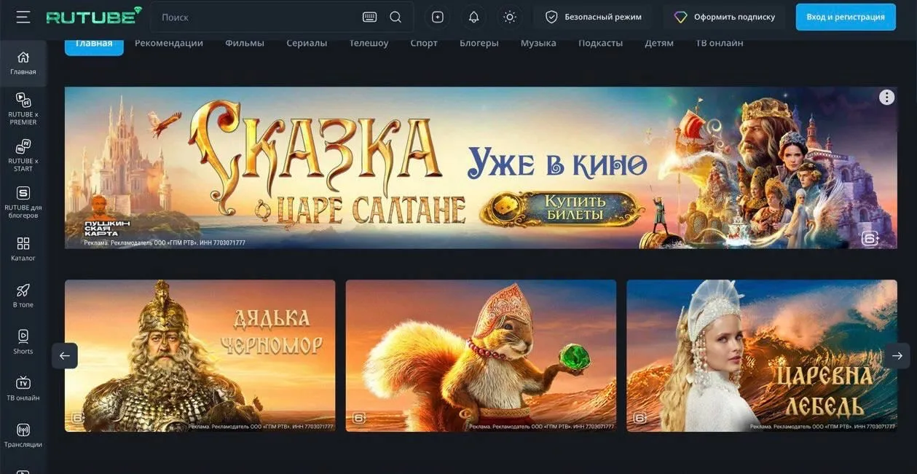Switch to the Фильмы tab
This screenshot has width=917, height=474.
click(244, 43)
